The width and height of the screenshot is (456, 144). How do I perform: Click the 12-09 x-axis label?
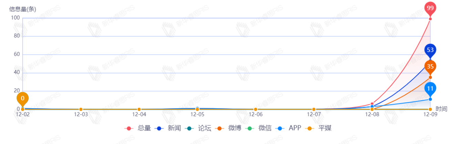[430, 114]
